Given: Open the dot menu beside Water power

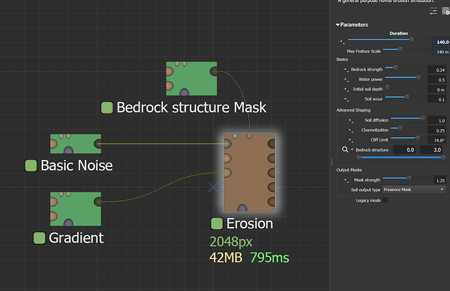Looking at the screenshot, I should click(346, 80).
